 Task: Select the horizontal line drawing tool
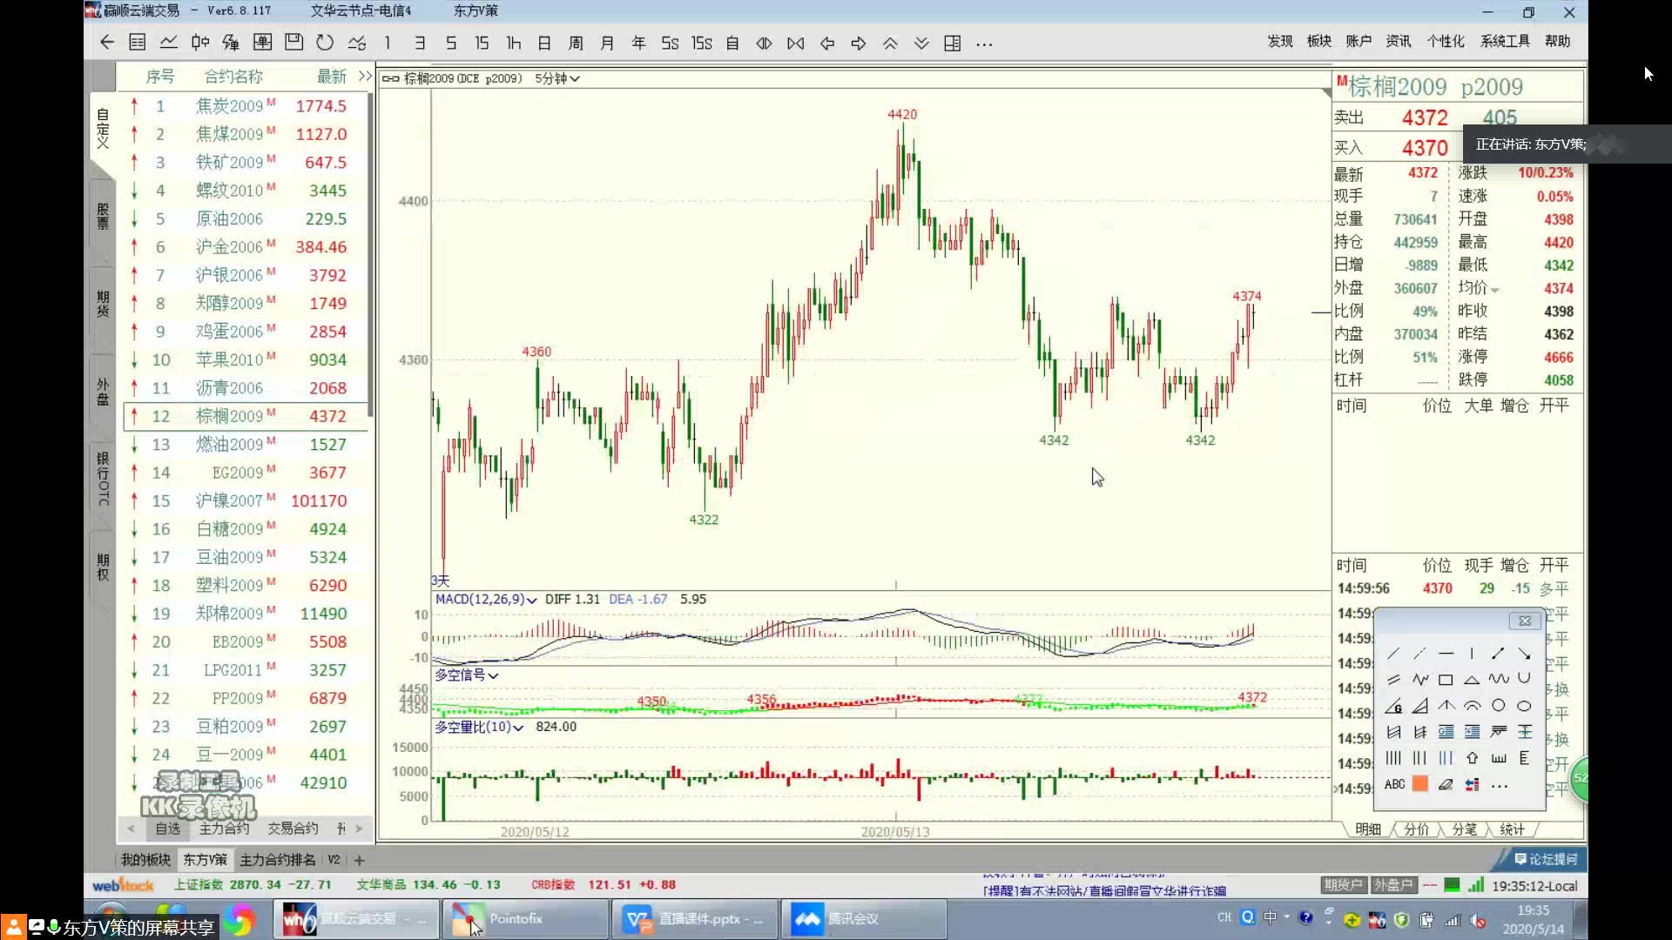(1446, 654)
